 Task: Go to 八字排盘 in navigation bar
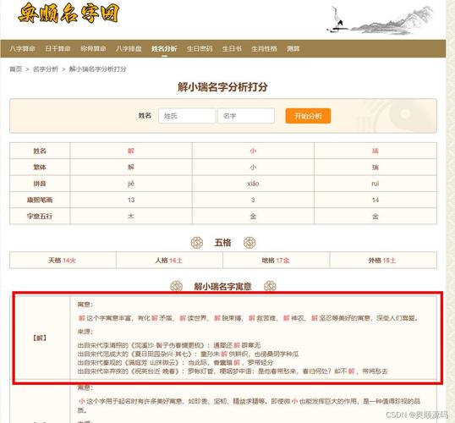[x=129, y=48]
